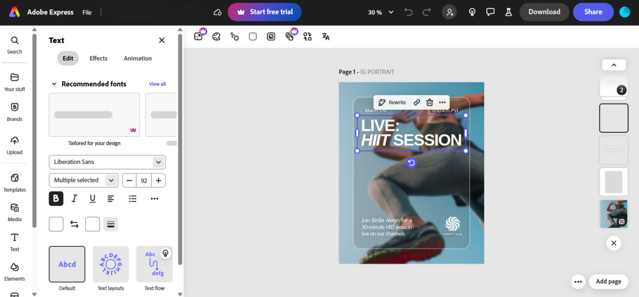Image resolution: width=639 pixels, height=297 pixels.
Task: Open the lightbulb tips icon in header
Action: 472,12
